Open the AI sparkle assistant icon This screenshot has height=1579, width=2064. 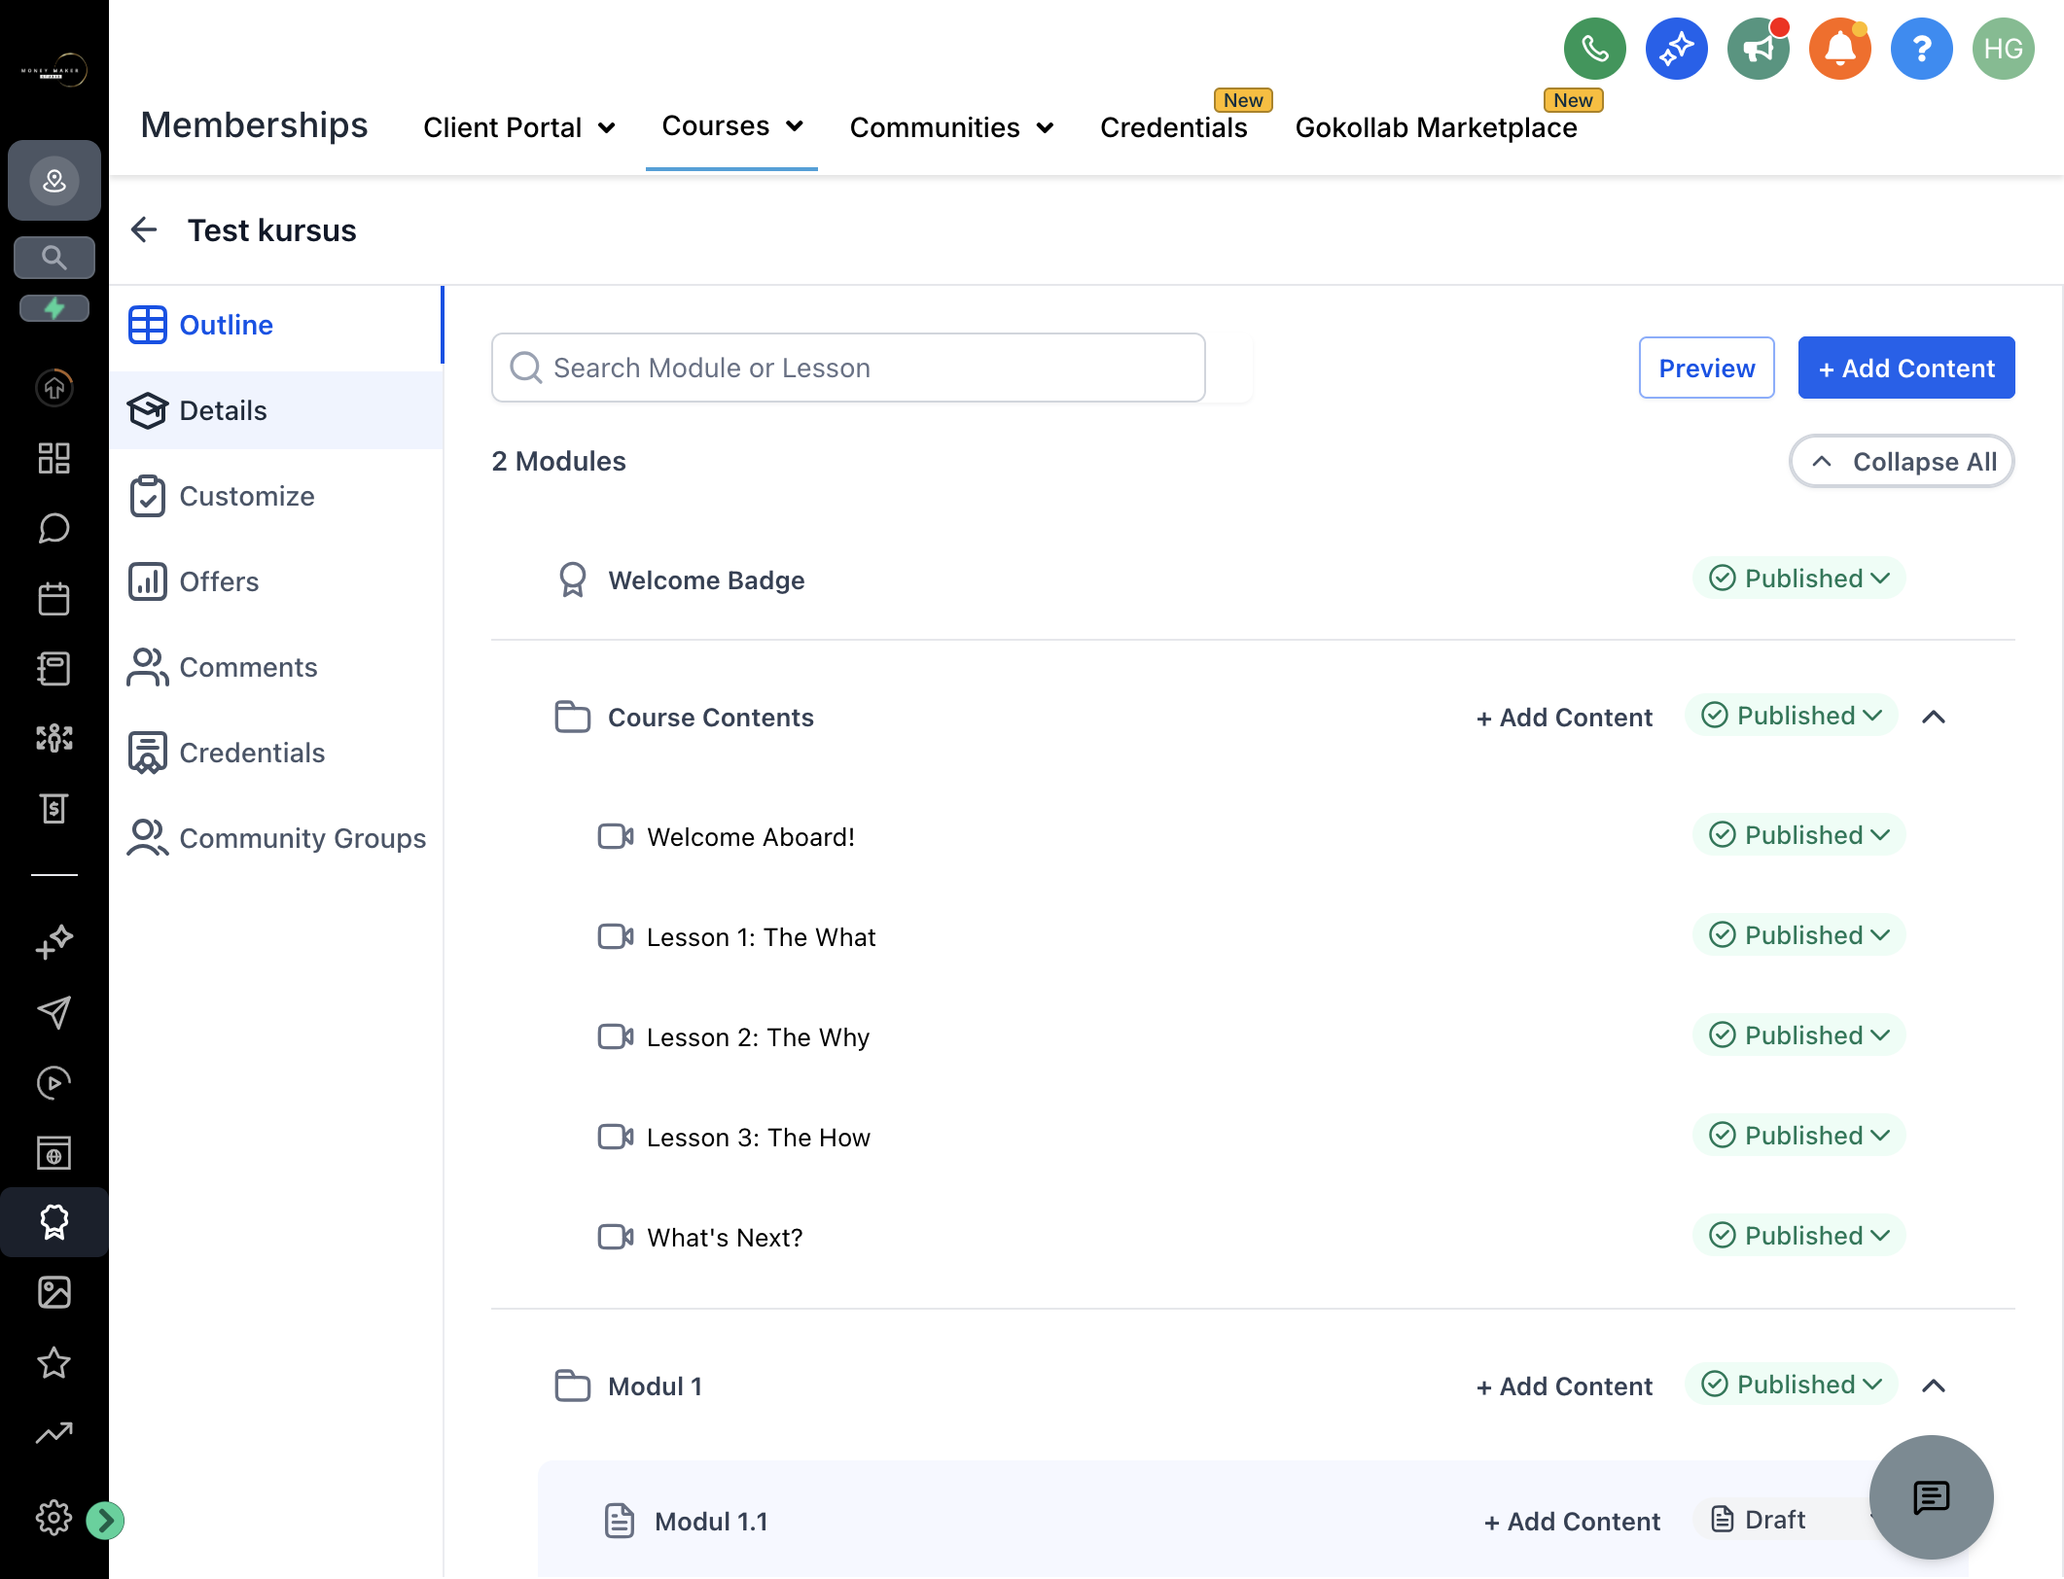(x=1676, y=48)
